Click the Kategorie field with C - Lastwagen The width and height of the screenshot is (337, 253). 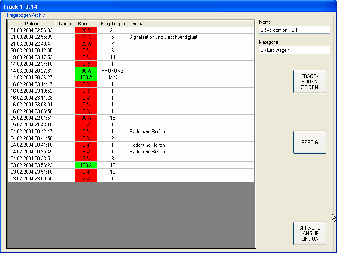click(x=294, y=50)
